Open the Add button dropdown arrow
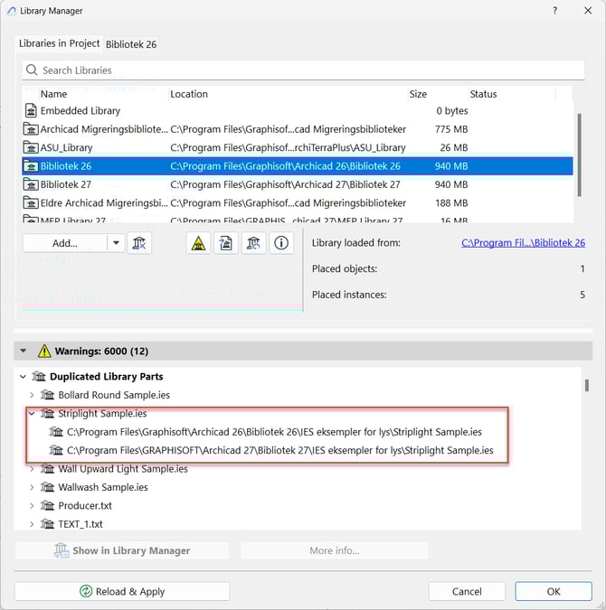Screen dimensions: 606x610 click(x=115, y=242)
